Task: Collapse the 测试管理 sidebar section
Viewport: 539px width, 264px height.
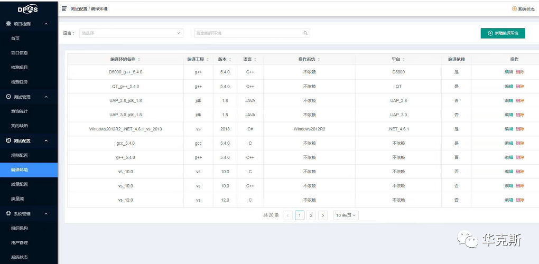Action: (46, 97)
